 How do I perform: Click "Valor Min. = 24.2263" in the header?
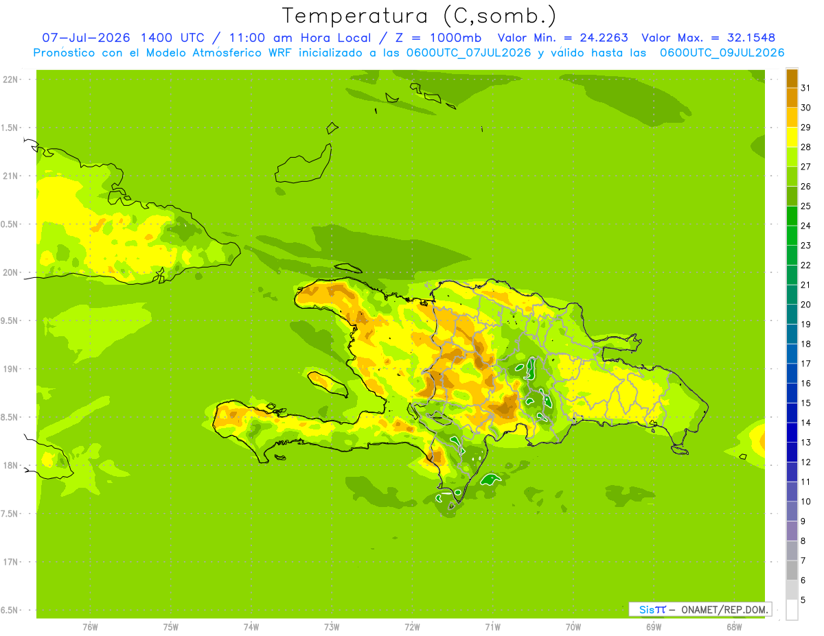pos(562,38)
